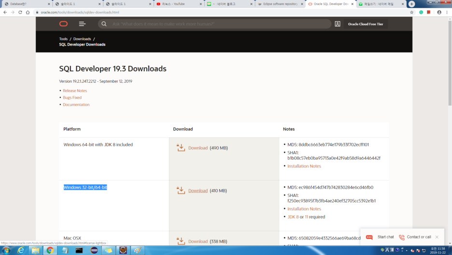Switch to the Database란? tab
This screenshot has height=255, width=452.
[26, 4]
